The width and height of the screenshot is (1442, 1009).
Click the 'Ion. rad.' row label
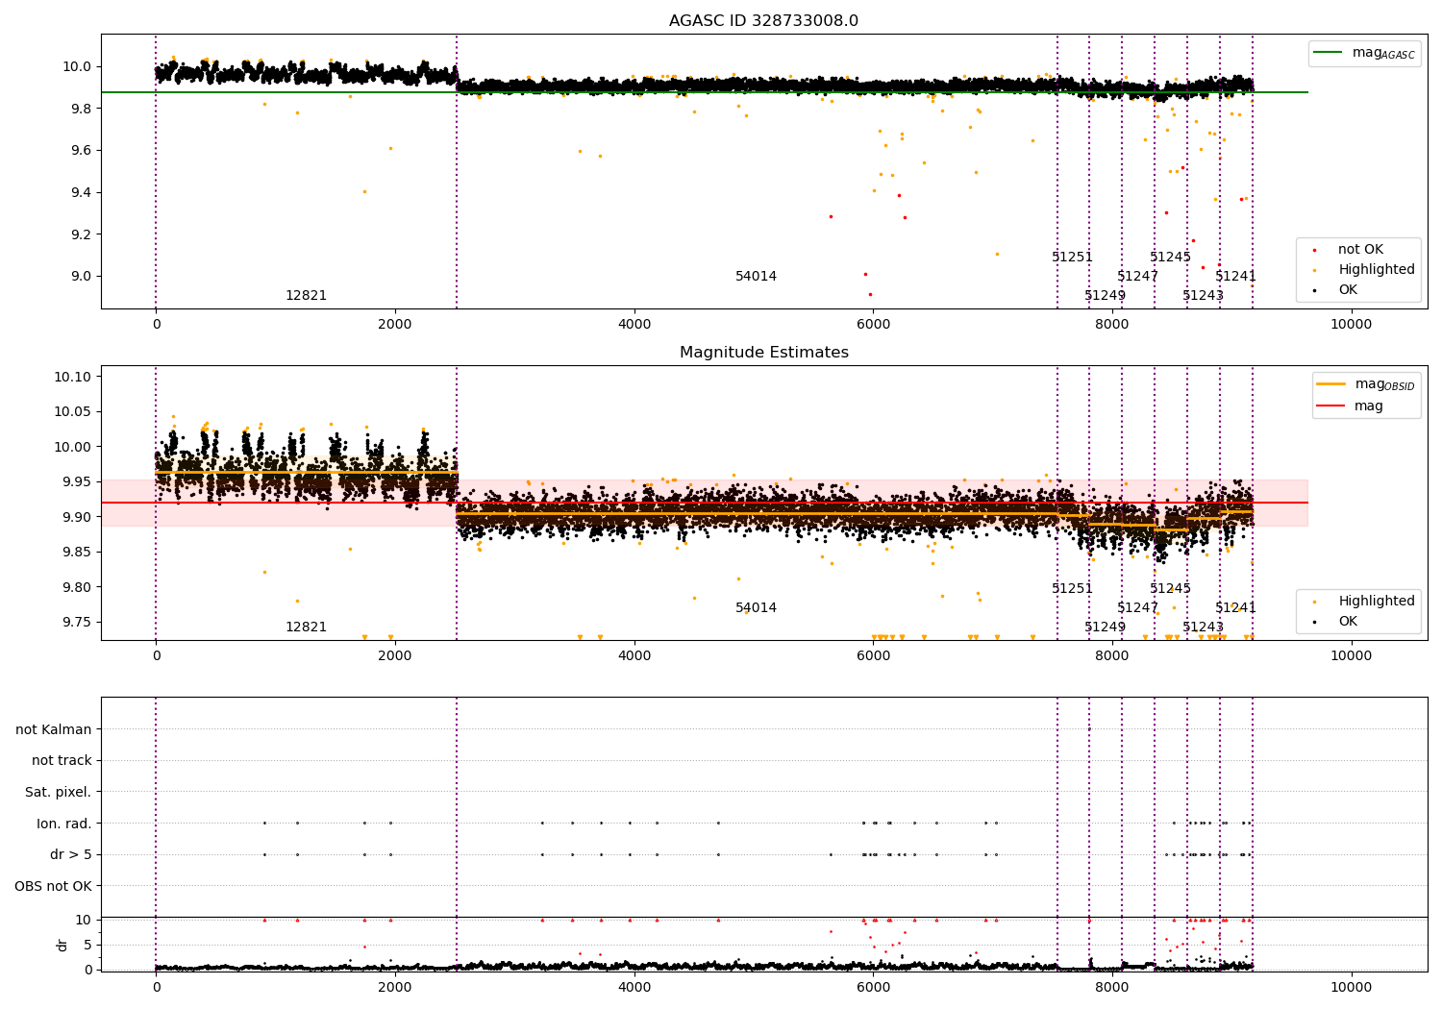click(x=64, y=824)
